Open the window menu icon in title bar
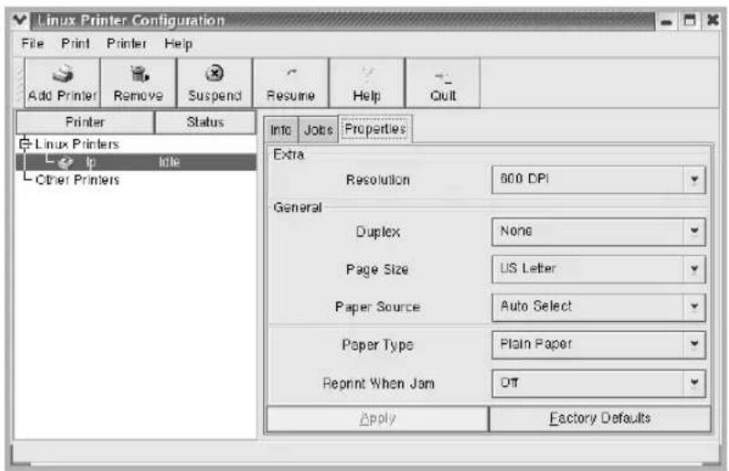729x471 pixels. pyautogui.click(x=19, y=20)
